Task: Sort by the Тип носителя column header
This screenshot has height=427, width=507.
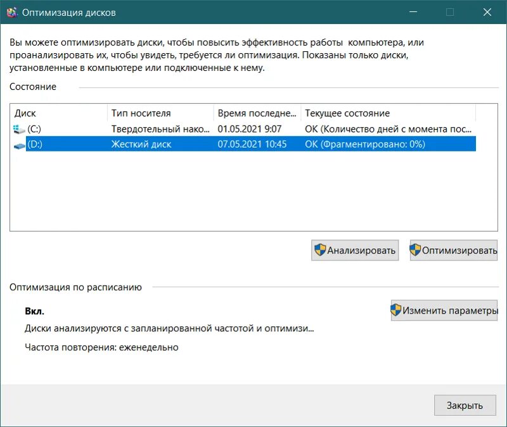Action: [x=160, y=113]
